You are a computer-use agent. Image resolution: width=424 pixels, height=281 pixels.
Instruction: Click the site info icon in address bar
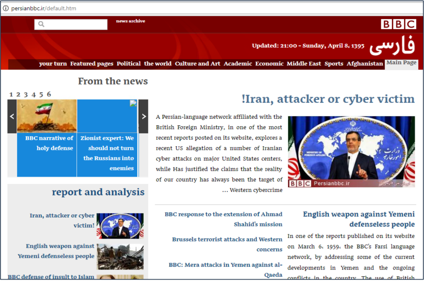point(5,8)
